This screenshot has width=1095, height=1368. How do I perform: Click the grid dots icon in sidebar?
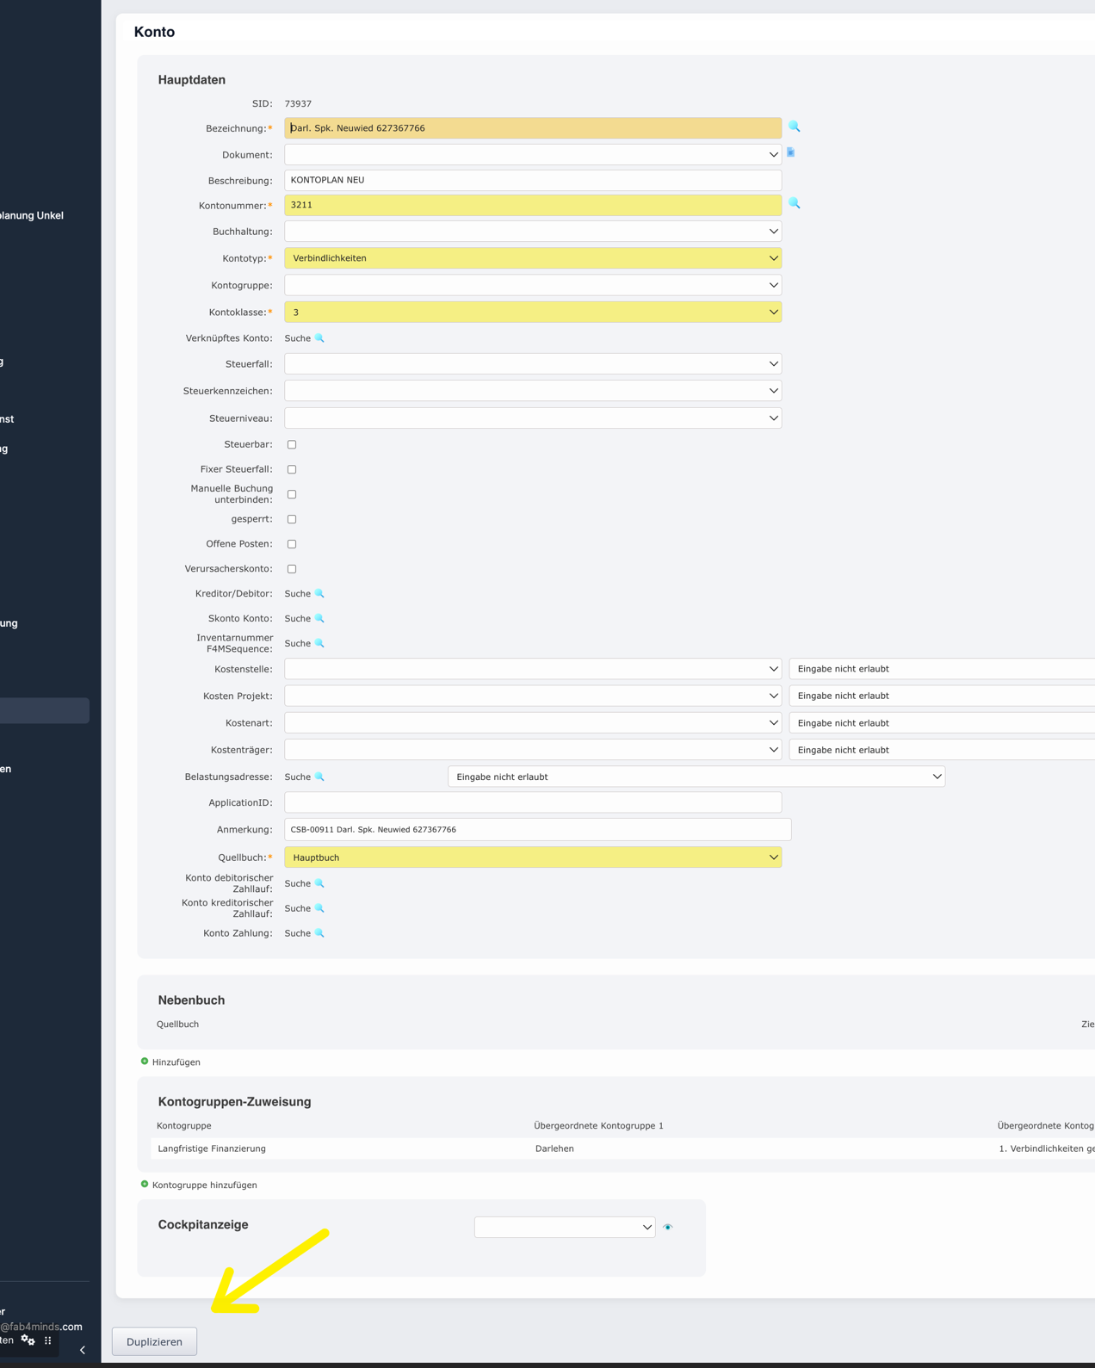tap(48, 1340)
